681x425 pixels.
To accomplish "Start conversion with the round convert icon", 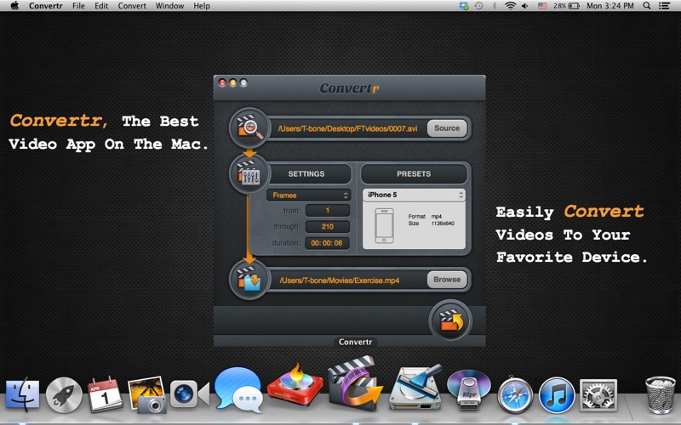I will tap(450, 321).
